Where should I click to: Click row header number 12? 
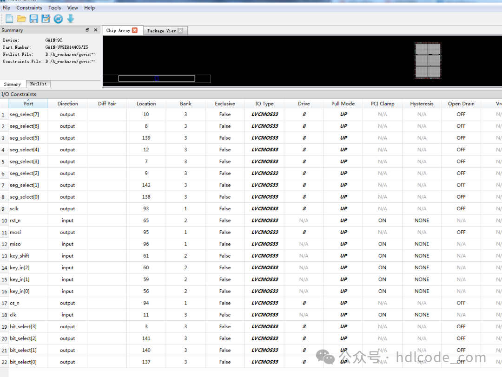click(x=4, y=244)
